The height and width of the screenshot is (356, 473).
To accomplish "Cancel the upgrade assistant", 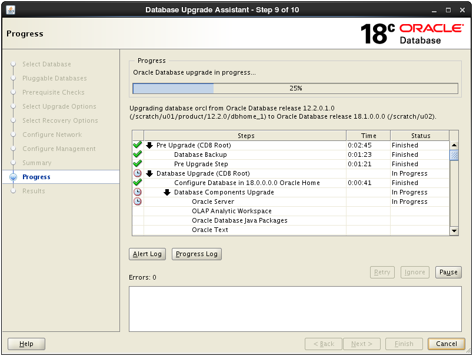I will 447,344.
